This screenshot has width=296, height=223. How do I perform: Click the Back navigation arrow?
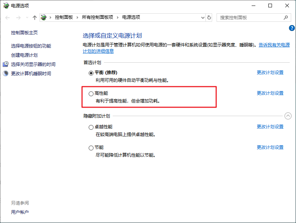tap(7, 18)
